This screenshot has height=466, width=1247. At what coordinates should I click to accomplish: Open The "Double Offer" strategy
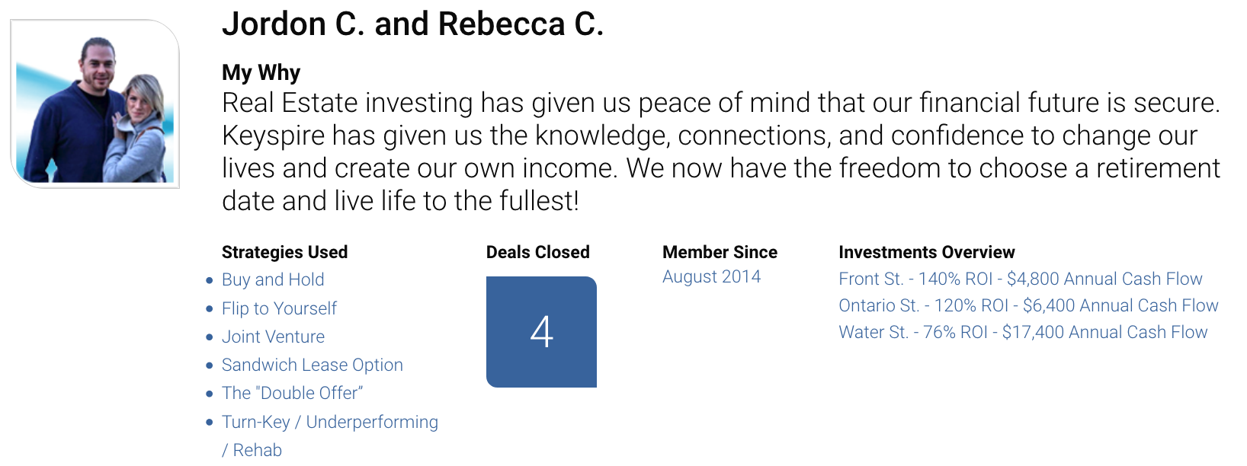click(292, 393)
